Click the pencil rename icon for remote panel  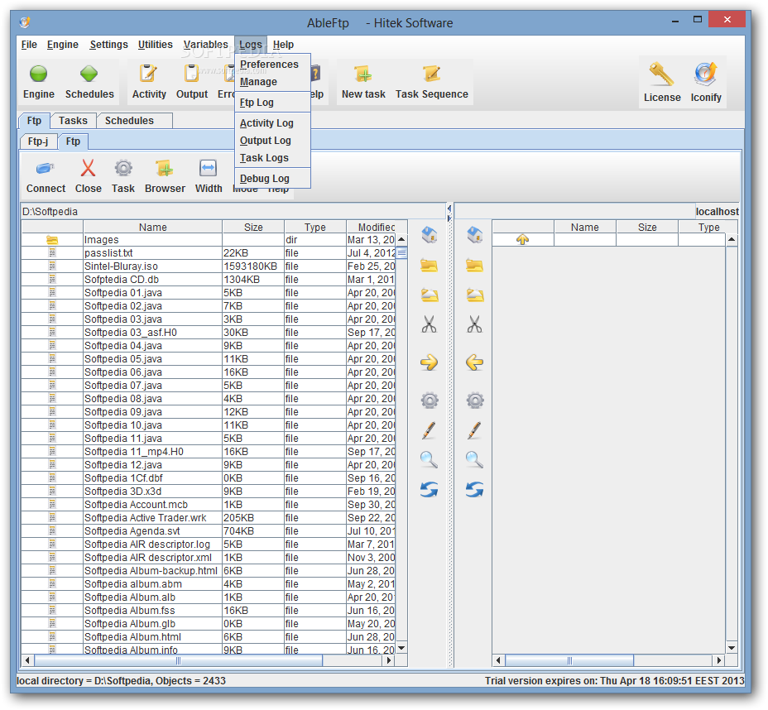[474, 430]
